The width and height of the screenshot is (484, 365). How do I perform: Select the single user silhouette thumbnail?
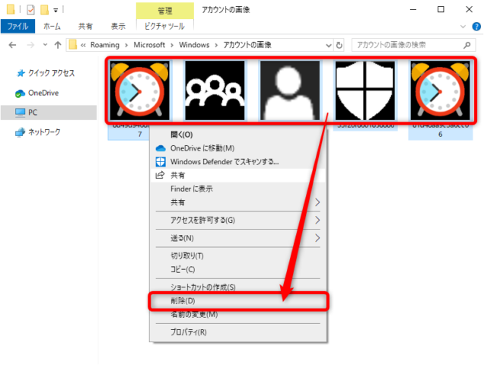tap(290, 90)
